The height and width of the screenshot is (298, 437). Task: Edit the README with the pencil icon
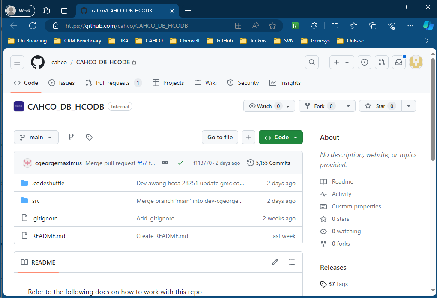coord(275,262)
